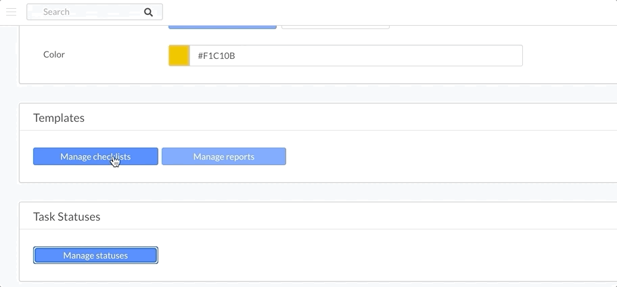
Task: Open the hamburger menu in header
Action: (12, 12)
